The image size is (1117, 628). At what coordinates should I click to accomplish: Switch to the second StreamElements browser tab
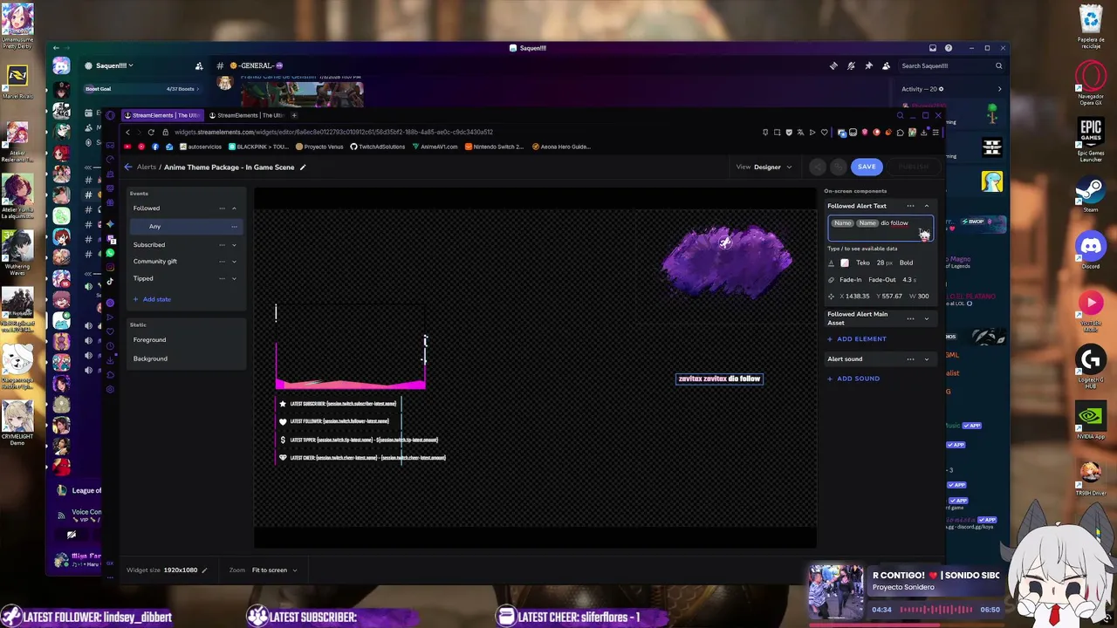point(246,115)
